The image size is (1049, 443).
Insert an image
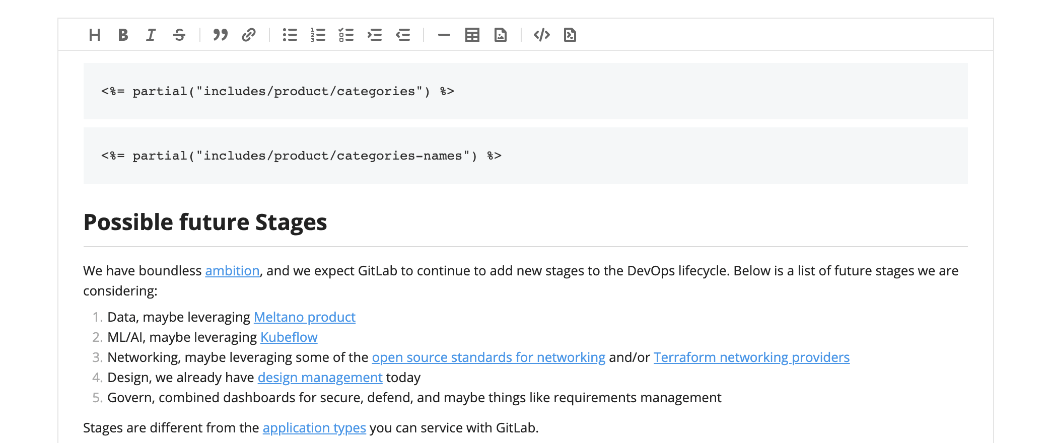pos(500,35)
